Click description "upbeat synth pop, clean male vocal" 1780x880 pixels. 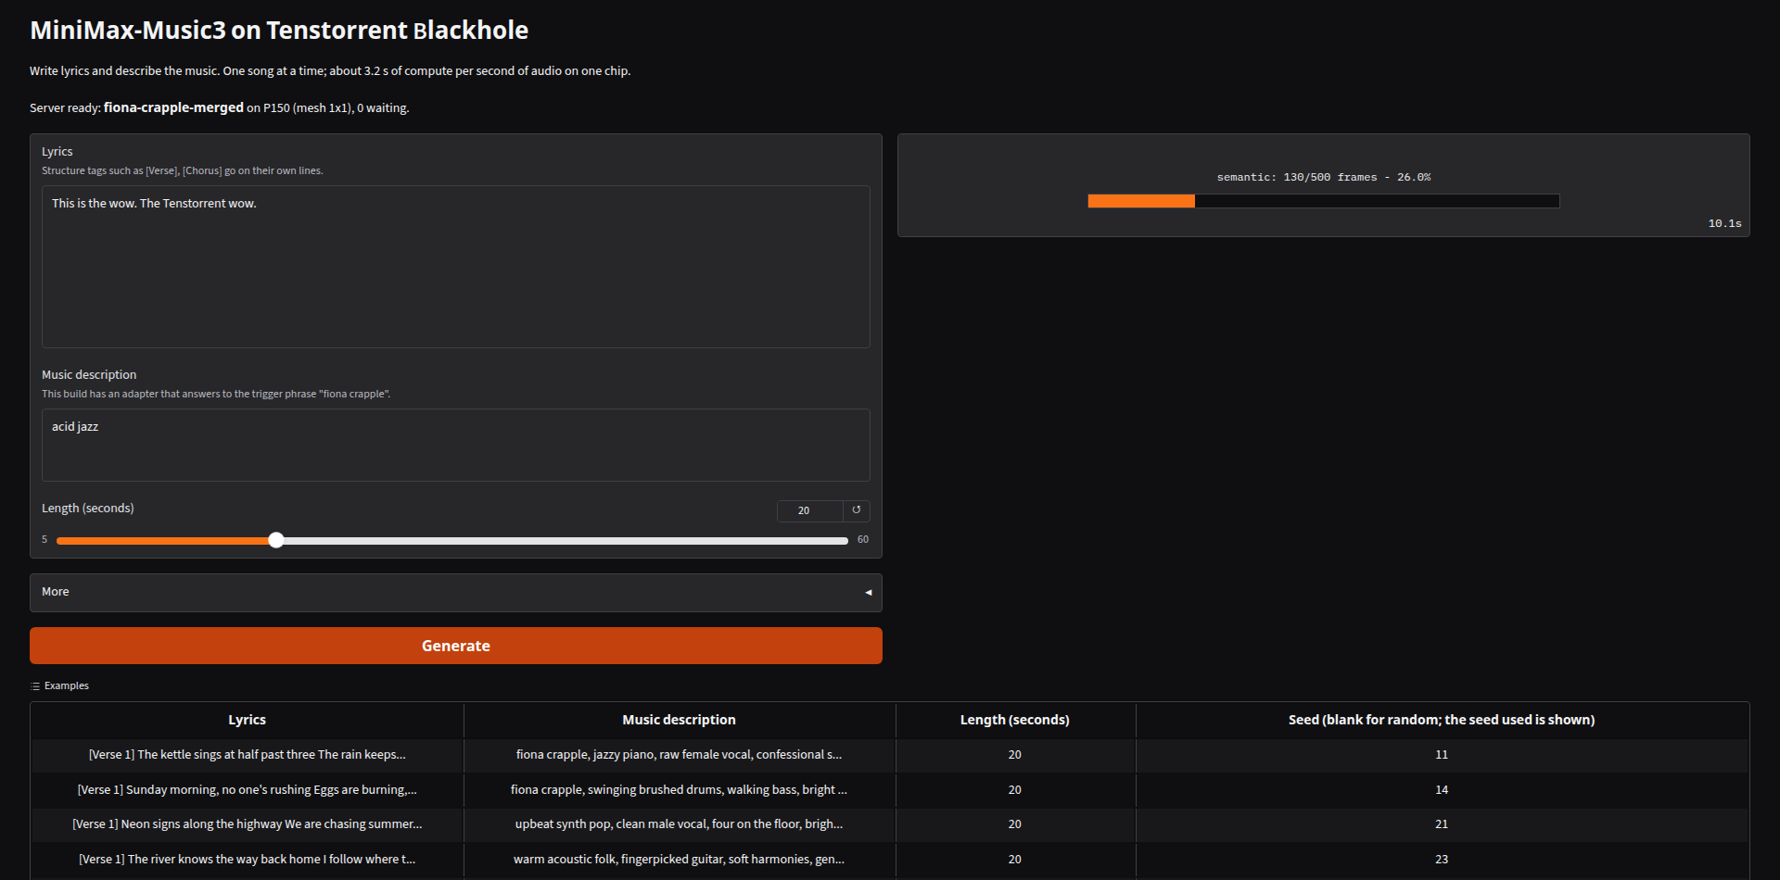(680, 824)
